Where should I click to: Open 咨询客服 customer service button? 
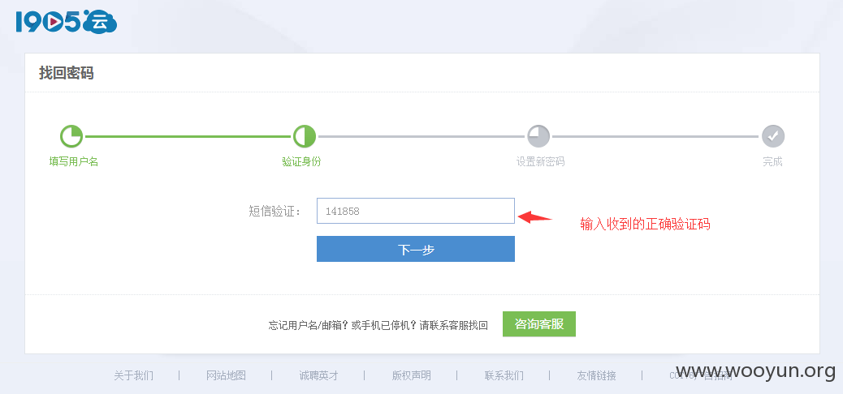(539, 324)
